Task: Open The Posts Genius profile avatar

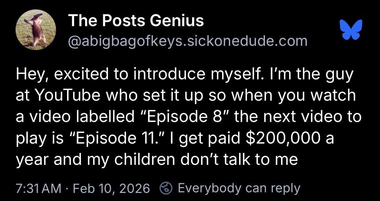Action: pyautogui.click(x=36, y=30)
